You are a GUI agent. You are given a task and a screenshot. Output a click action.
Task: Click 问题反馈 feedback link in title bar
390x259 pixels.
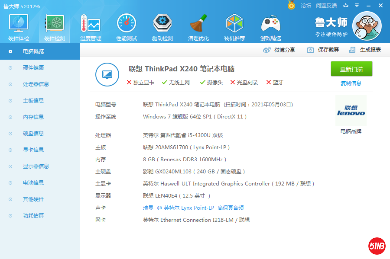[326, 6]
